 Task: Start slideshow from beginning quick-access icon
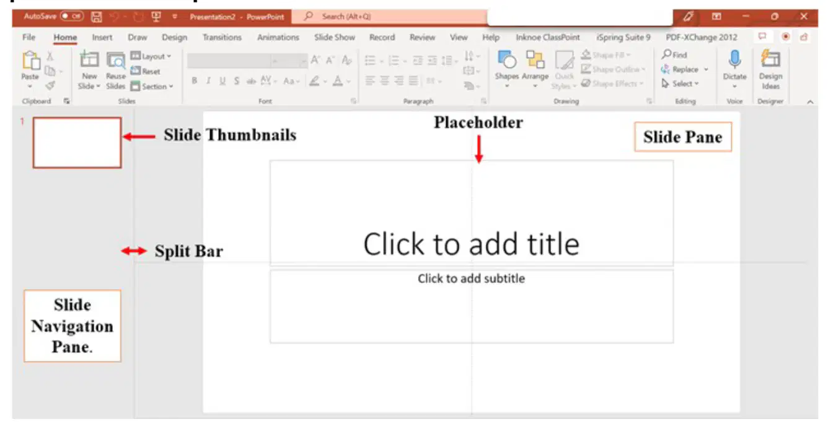click(157, 17)
